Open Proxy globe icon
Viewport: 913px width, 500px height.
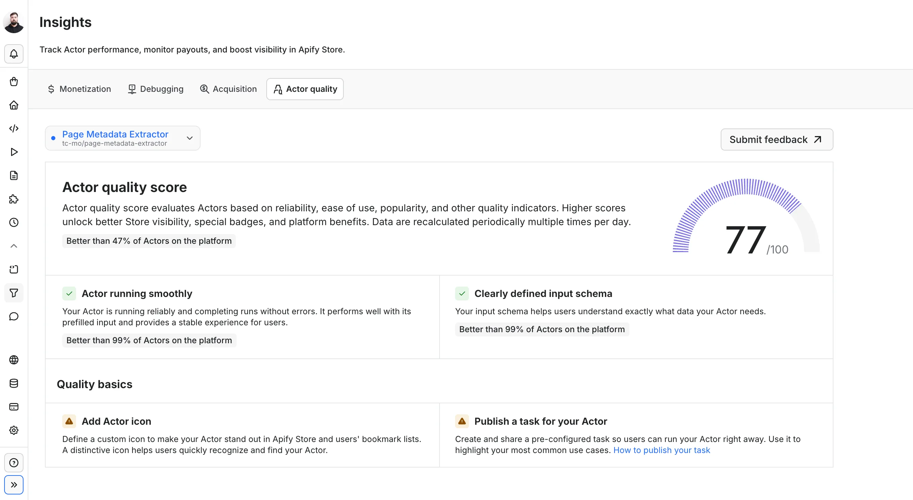point(14,360)
